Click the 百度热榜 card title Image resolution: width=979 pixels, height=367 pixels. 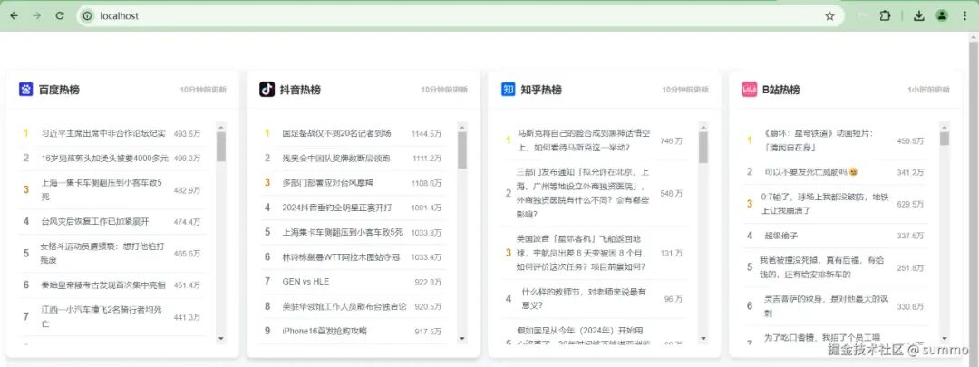(x=59, y=90)
